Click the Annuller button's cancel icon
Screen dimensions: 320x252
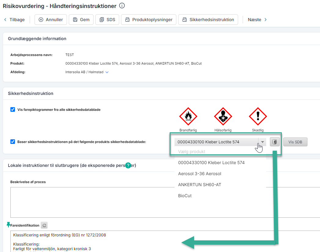41,20
